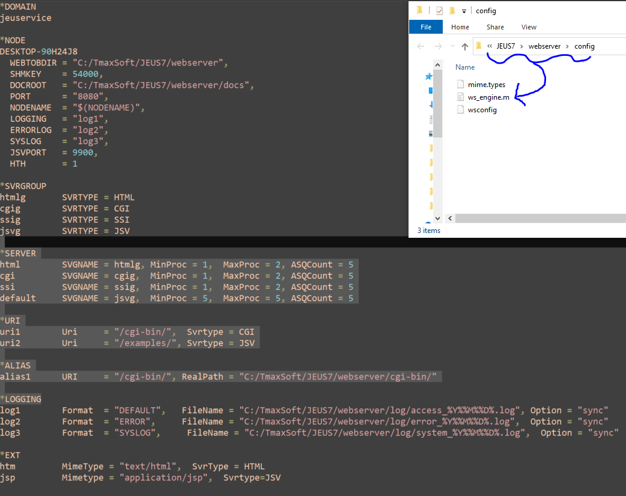Click the folder icon in Explorer title bar
This screenshot has width=626, height=496.
coord(419,10)
